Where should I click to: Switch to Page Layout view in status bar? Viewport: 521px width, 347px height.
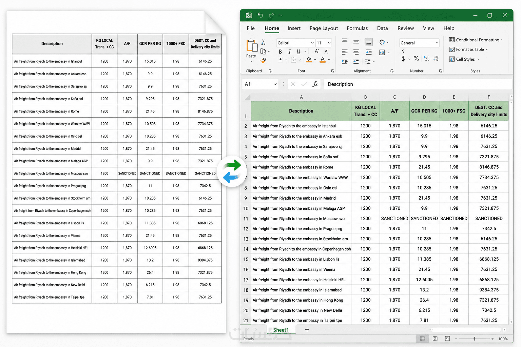click(435, 339)
